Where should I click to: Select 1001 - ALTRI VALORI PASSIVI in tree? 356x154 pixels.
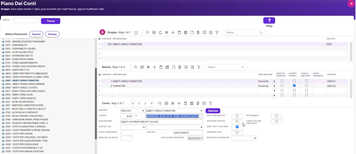(19, 102)
